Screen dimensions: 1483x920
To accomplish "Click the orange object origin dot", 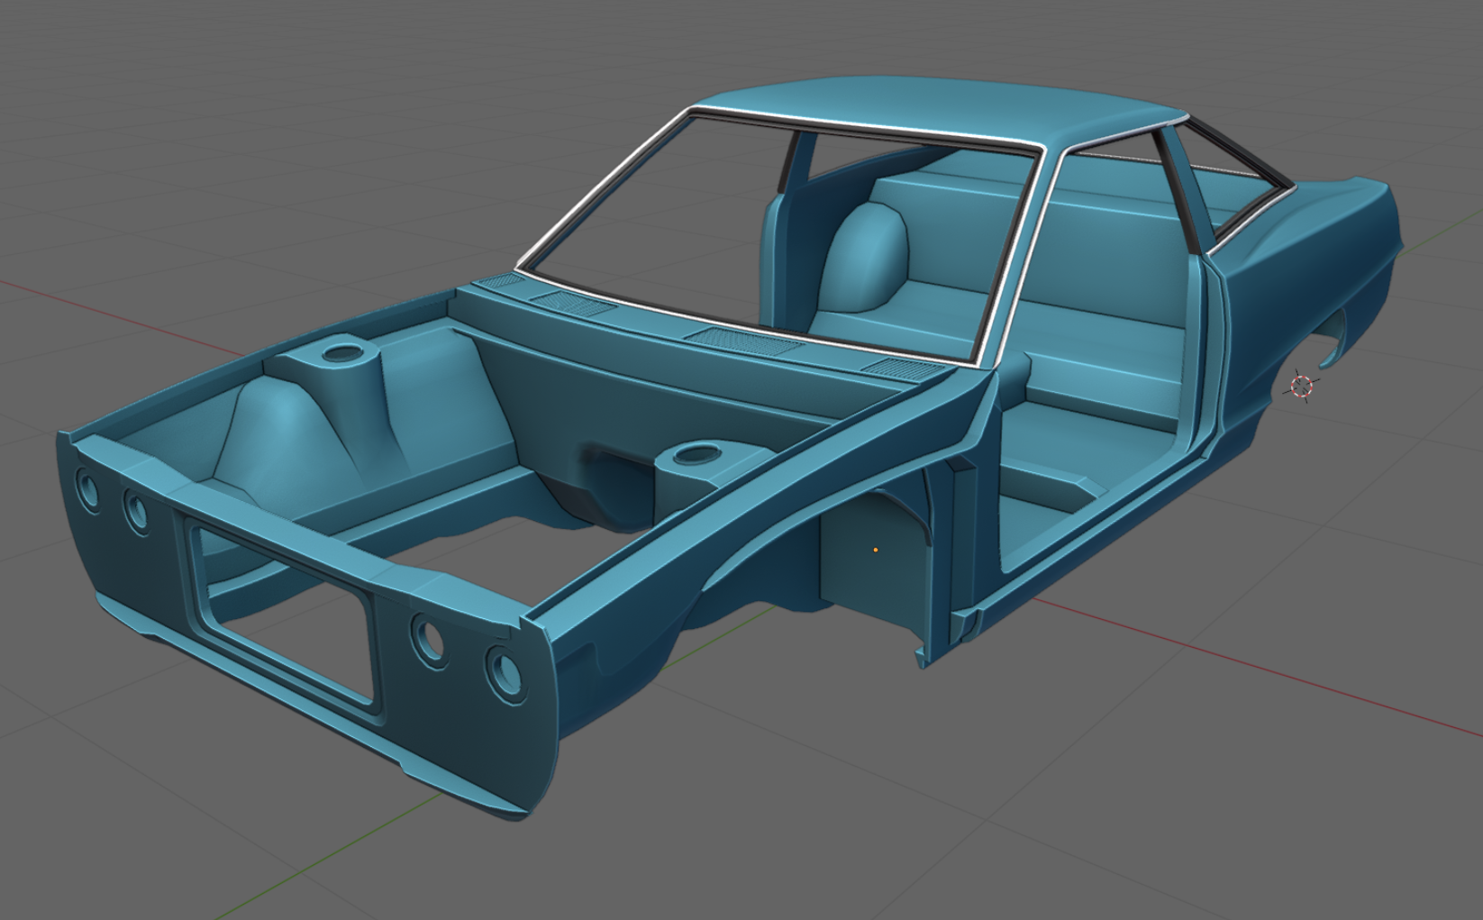I will point(875,549).
